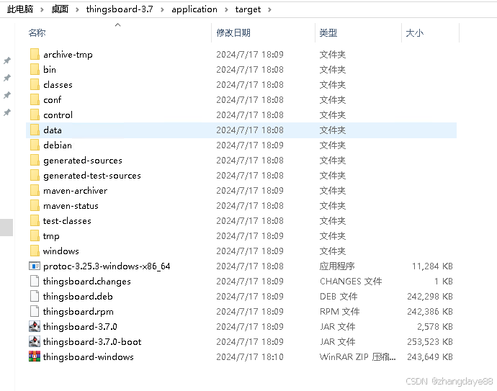
Task: Expand the chevron after target breadcrumb
Action: pyautogui.click(x=269, y=10)
